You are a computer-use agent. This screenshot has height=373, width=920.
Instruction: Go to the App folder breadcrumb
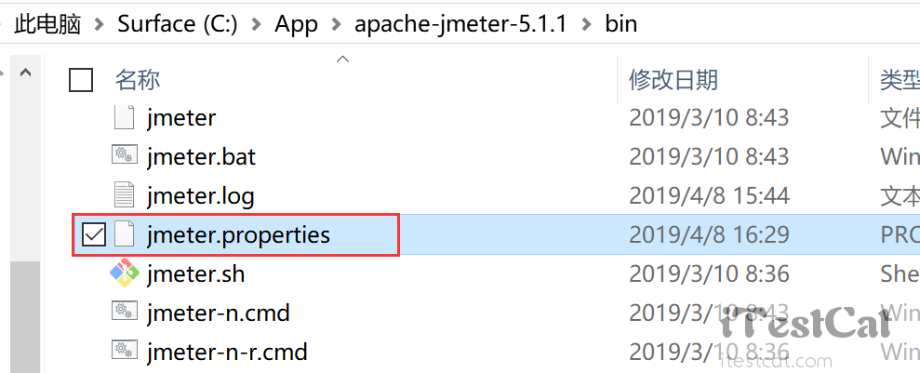pos(296,23)
